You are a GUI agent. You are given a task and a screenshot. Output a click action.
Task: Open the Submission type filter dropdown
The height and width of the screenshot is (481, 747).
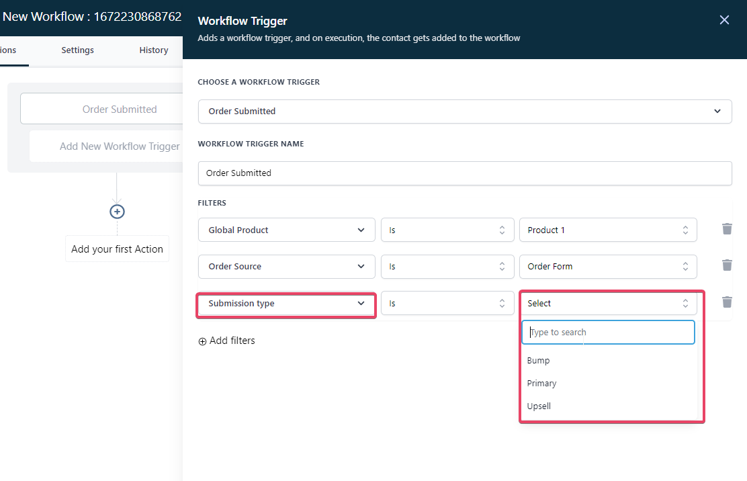(286, 304)
